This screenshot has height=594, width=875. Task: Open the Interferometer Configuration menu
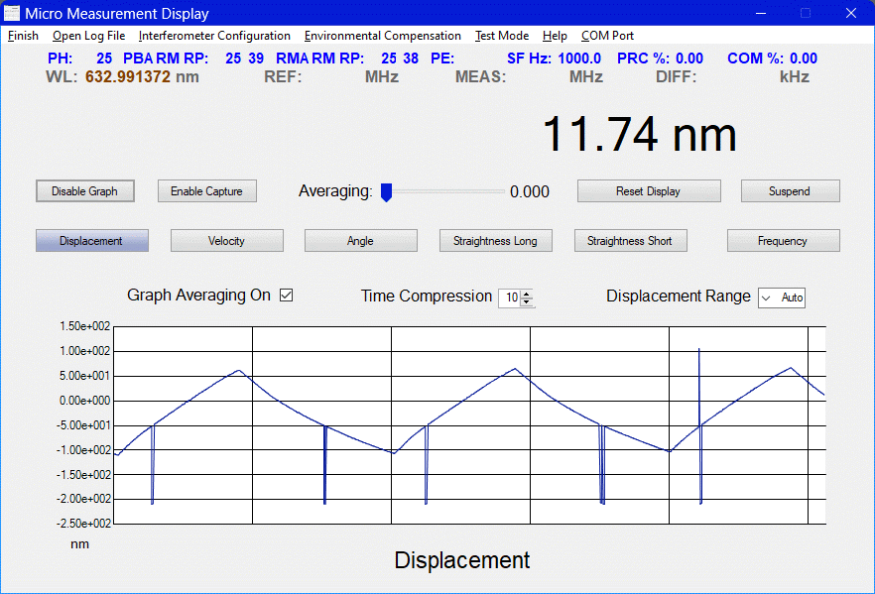coord(214,36)
